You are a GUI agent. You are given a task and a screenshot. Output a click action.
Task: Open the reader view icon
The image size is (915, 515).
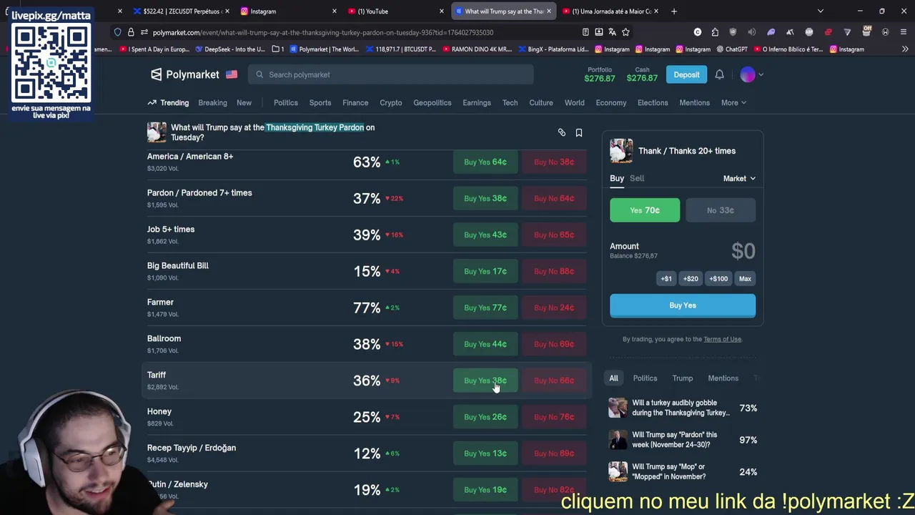(x=585, y=32)
